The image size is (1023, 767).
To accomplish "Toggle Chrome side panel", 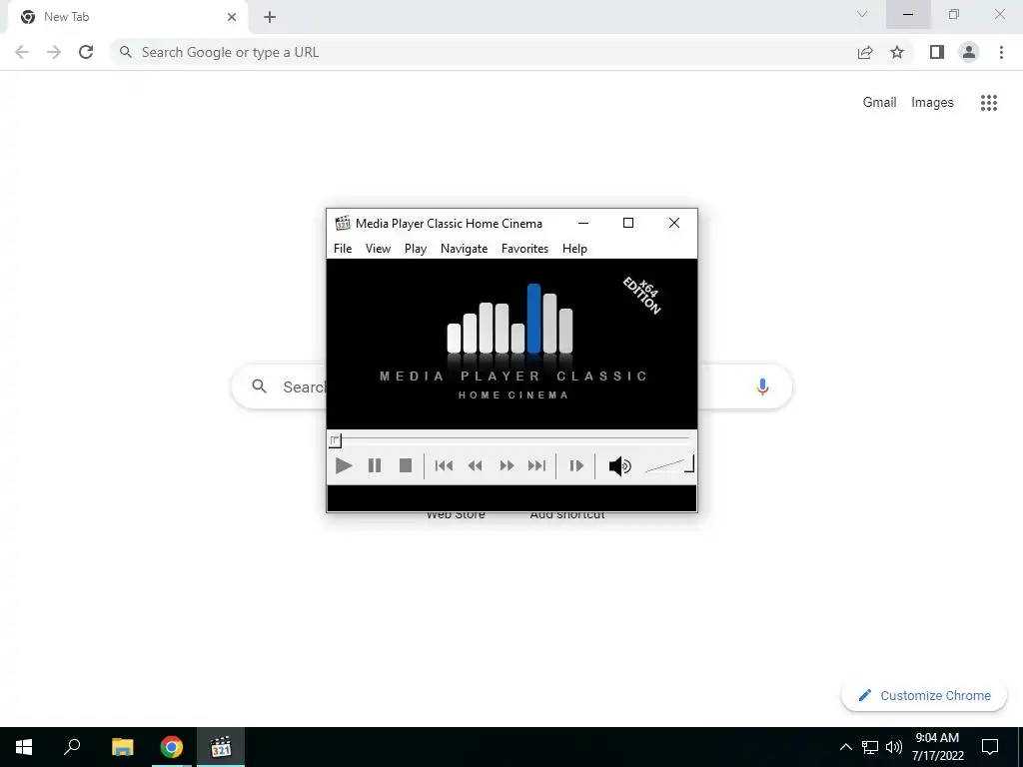I will (937, 52).
